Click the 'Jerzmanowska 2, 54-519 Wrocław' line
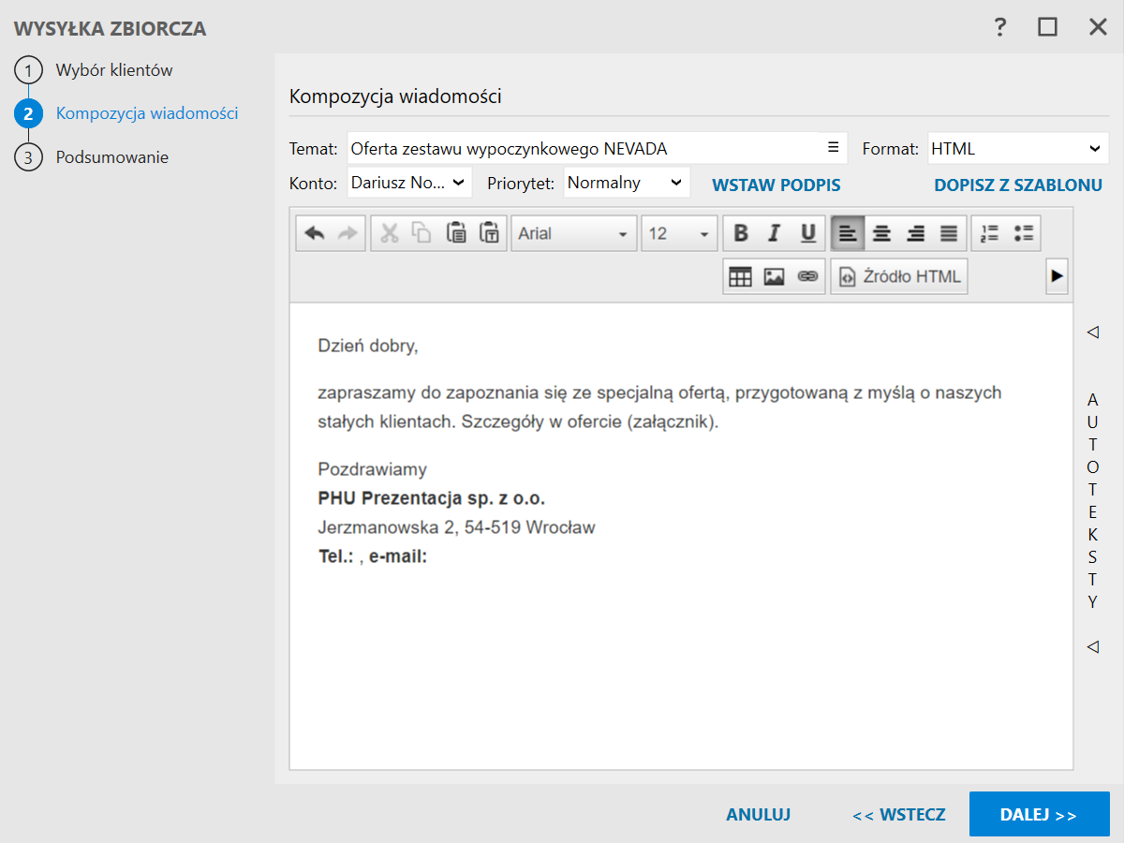This screenshot has width=1124, height=843. click(456, 527)
